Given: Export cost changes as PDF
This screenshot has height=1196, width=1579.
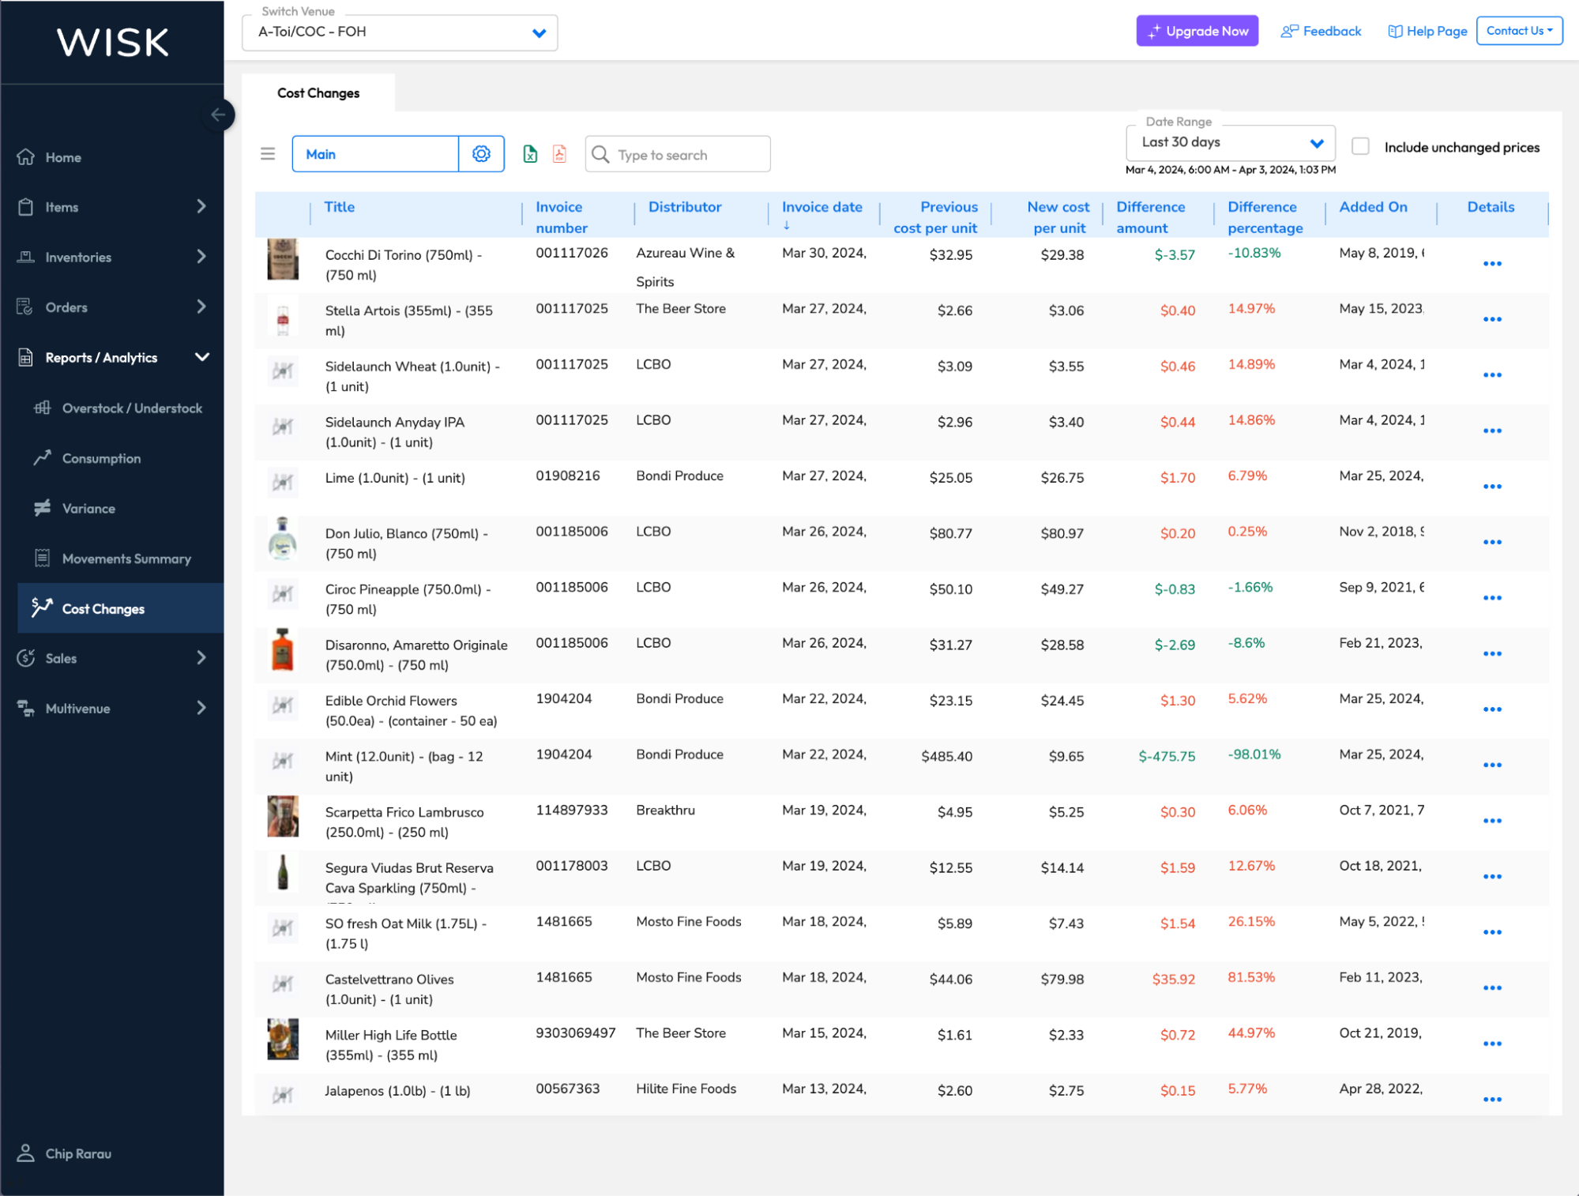Looking at the screenshot, I should (x=558, y=153).
